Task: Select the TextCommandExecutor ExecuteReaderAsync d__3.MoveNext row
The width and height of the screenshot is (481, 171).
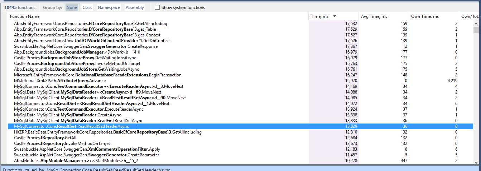Action: pos(240,86)
